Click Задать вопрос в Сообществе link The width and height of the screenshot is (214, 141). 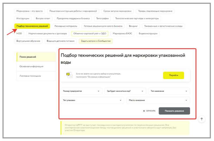point(96,41)
